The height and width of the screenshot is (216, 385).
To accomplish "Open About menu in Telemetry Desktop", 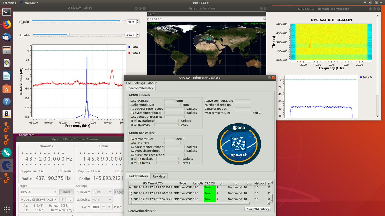I will (x=152, y=83).
